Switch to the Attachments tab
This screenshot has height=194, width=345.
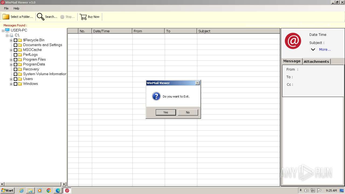pyautogui.click(x=316, y=61)
